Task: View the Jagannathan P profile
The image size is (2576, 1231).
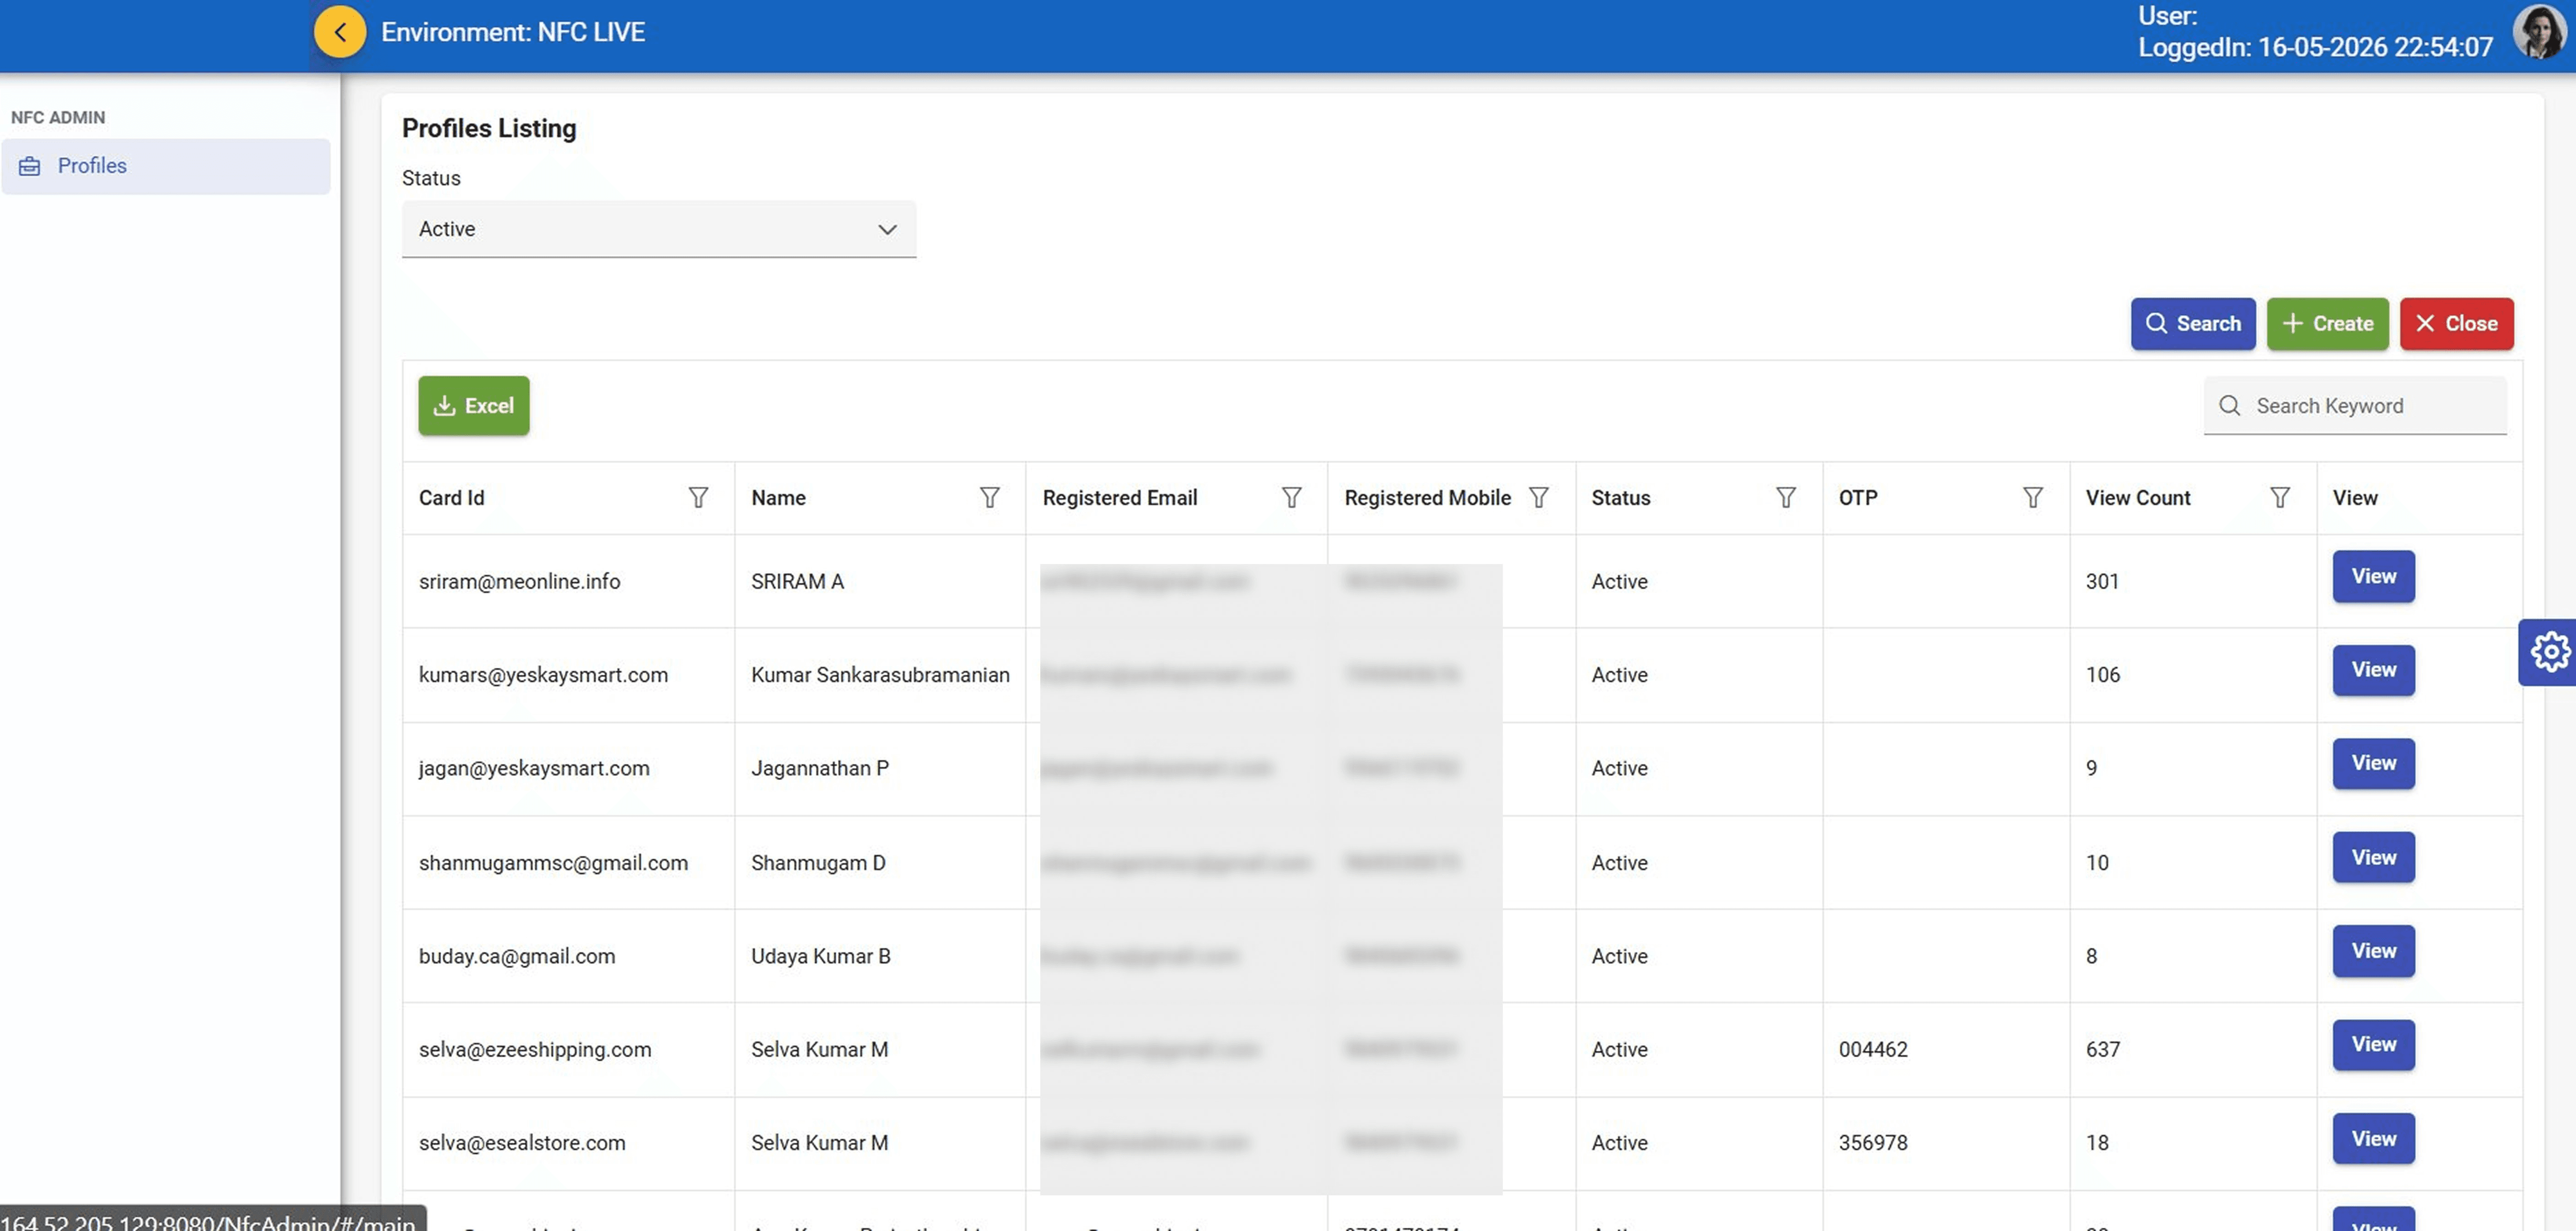Action: click(x=2373, y=763)
